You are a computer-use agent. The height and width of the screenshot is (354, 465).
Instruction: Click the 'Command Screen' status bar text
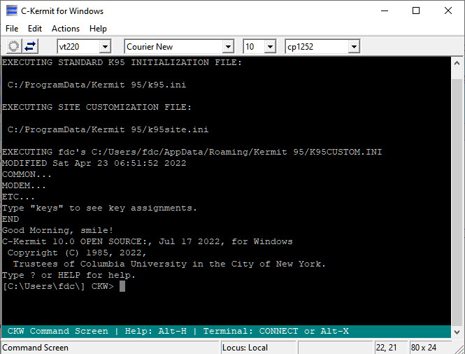(35, 348)
